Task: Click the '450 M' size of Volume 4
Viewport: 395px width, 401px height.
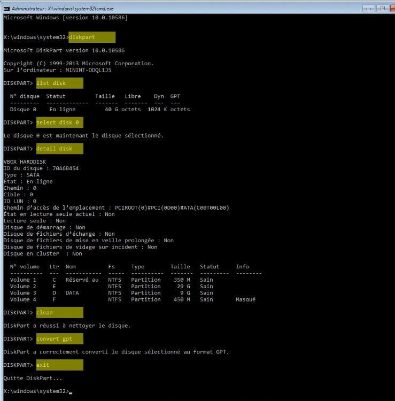Action: pyautogui.click(x=182, y=299)
